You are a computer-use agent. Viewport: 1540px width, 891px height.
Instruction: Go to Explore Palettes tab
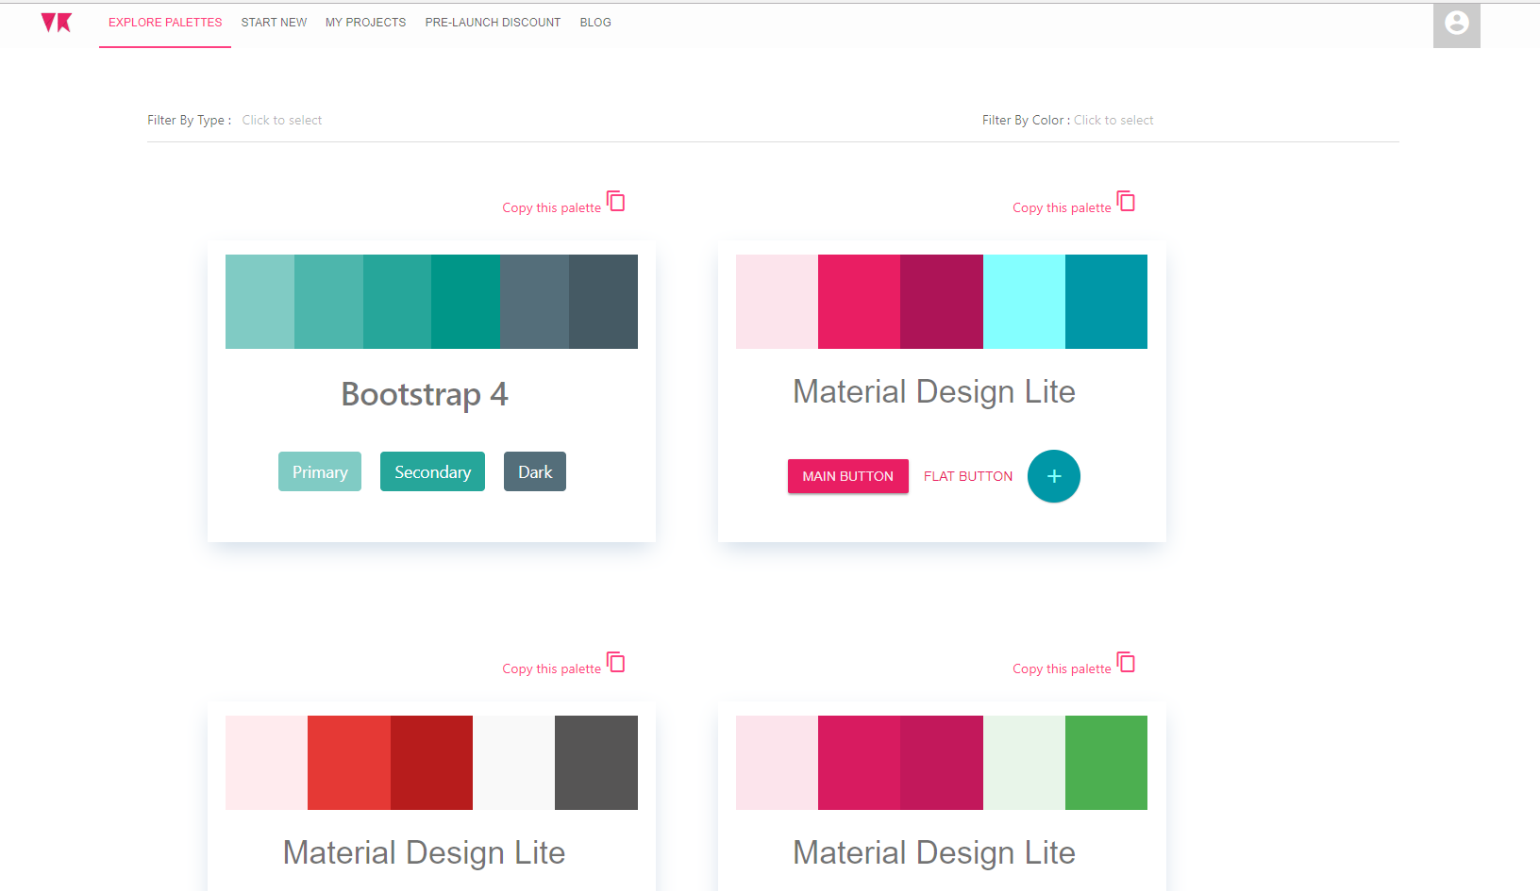(165, 23)
